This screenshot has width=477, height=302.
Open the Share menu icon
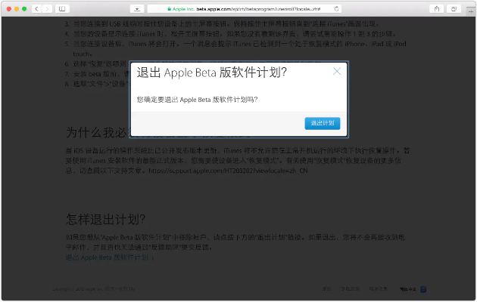click(437, 8)
